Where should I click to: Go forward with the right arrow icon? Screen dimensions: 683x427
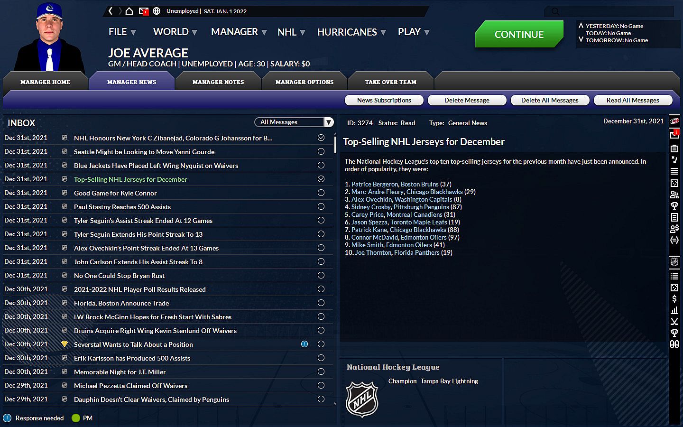tap(120, 11)
